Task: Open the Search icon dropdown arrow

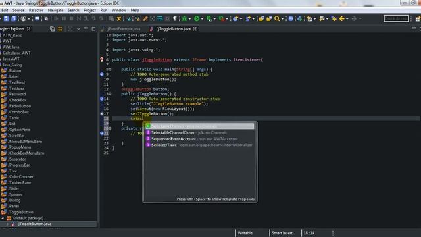Action: tap(282, 19)
